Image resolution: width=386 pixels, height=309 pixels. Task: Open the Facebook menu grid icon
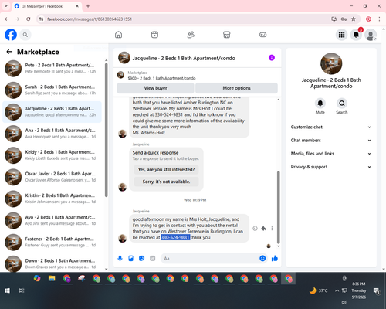tap(341, 35)
